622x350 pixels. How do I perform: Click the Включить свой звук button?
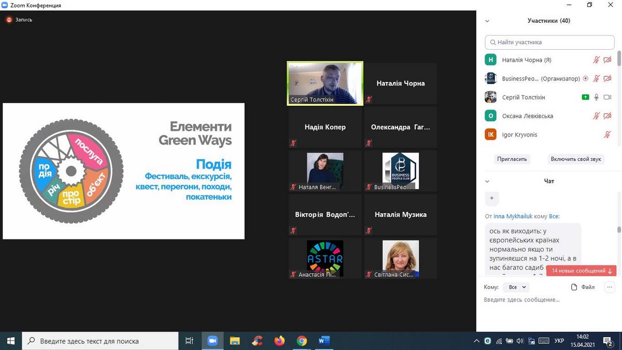[x=576, y=159]
